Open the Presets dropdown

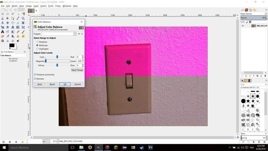[x=75, y=34]
